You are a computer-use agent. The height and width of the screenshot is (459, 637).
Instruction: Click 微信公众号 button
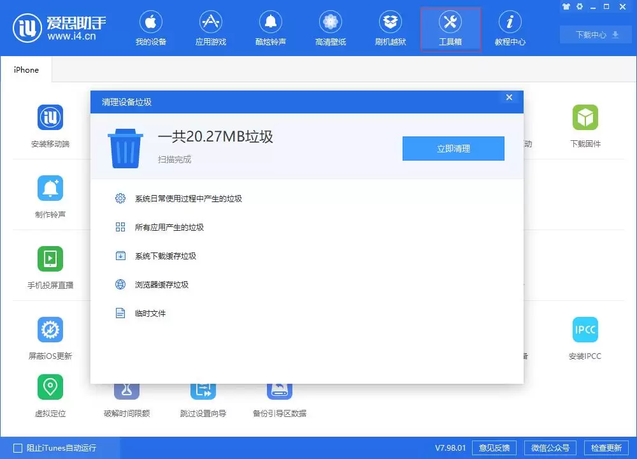(x=550, y=448)
